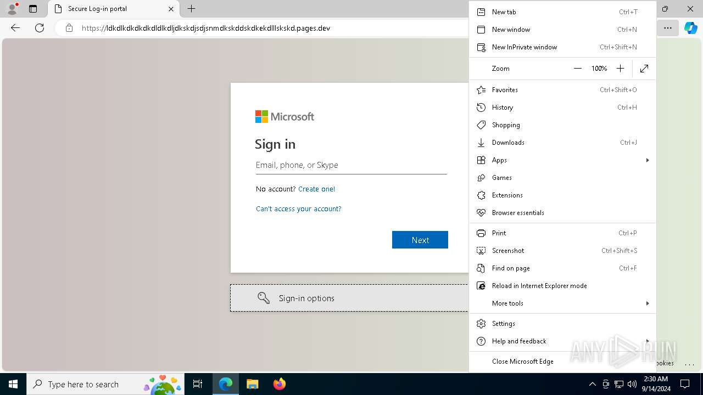
Task: Click the InPrivate window icon
Action: click(x=481, y=47)
